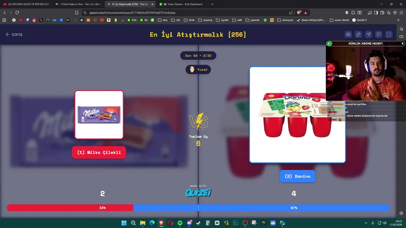Expand the dinle bookmarks folder
406x228 pixels.
point(189,20)
